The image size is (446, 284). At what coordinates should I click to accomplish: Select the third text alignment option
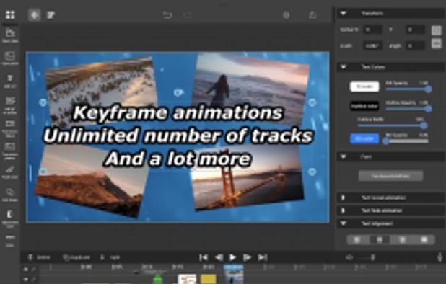tap(402, 240)
